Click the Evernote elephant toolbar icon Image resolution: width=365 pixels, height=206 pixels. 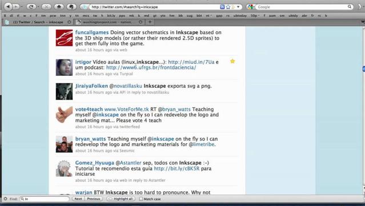(71, 7)
